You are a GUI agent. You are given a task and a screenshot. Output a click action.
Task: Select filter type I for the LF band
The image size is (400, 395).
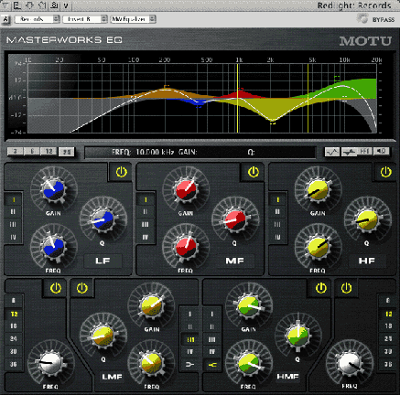pyautogui.click(x=14, y=199)
